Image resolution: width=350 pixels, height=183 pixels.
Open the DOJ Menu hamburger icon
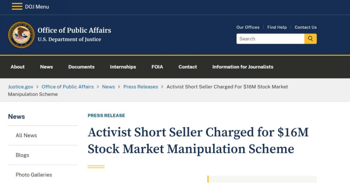coord(17,6)
